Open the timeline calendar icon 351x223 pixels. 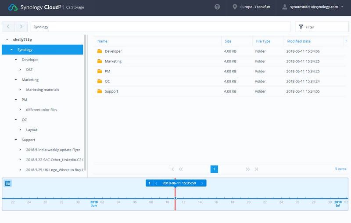tap(7, 183)
